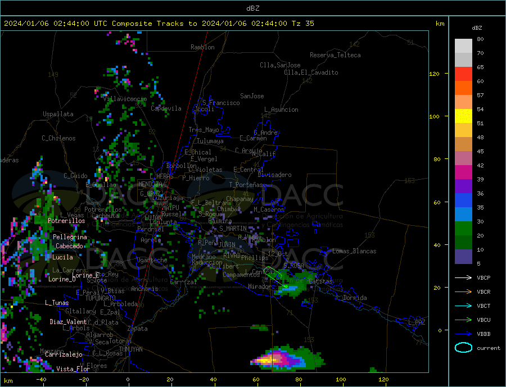Click the Tulumaya map label
Viewport: 506px width, 387px height.
tap(210, 141)
